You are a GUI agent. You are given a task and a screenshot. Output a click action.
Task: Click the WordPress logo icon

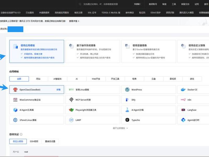[127, 89]
